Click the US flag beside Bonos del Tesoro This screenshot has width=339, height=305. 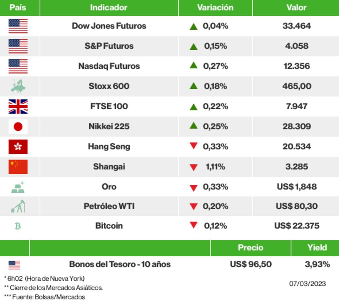[x=14, y=265]
